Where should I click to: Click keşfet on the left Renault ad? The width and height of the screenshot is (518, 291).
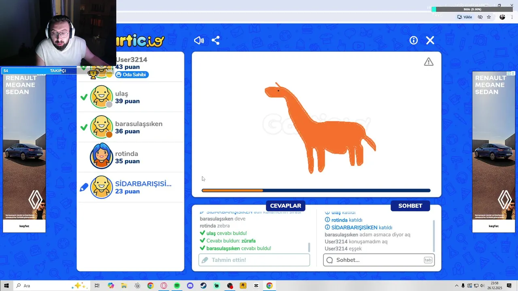[x=24, y=226]
